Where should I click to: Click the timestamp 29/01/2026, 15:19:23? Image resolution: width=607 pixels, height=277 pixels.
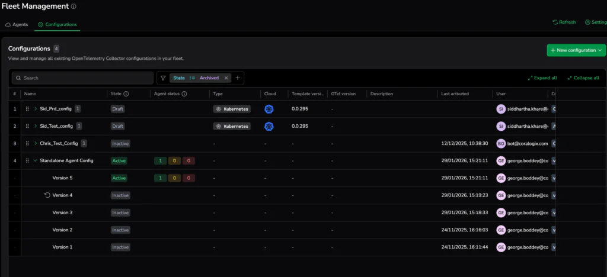click(465, 195)
